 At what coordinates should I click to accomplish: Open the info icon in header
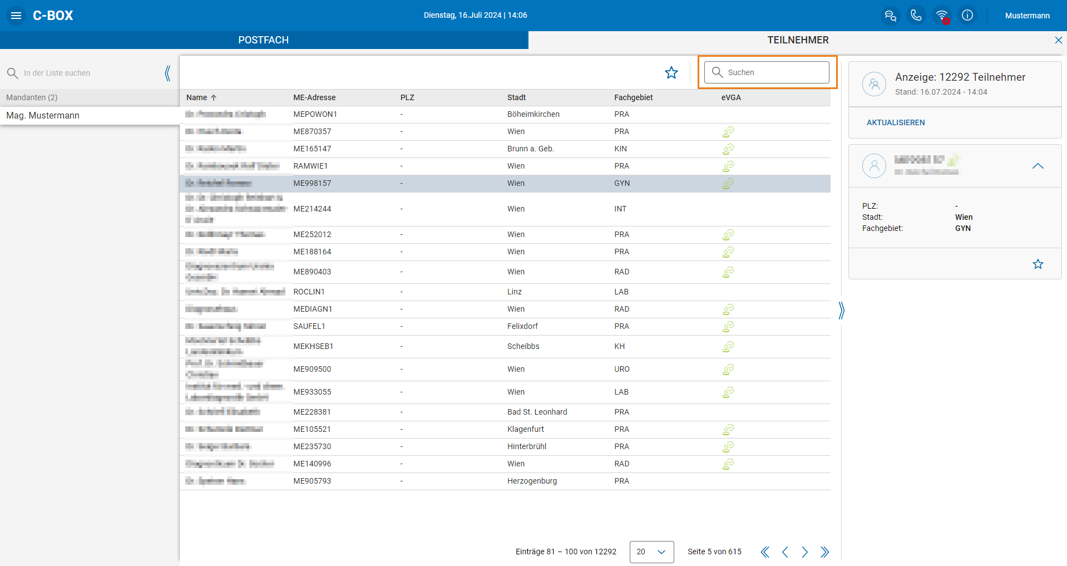[967, 16]
